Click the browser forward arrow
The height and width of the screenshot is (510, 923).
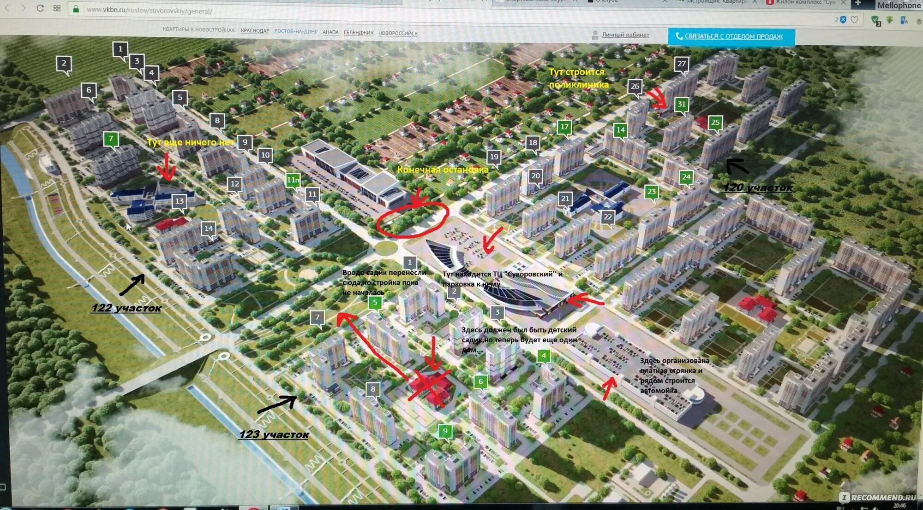(23, 8)
